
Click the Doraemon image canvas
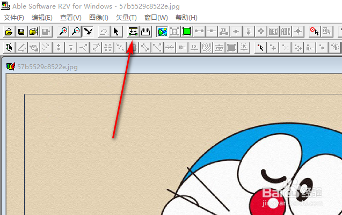pyautogui.click(x=174, y=144)
